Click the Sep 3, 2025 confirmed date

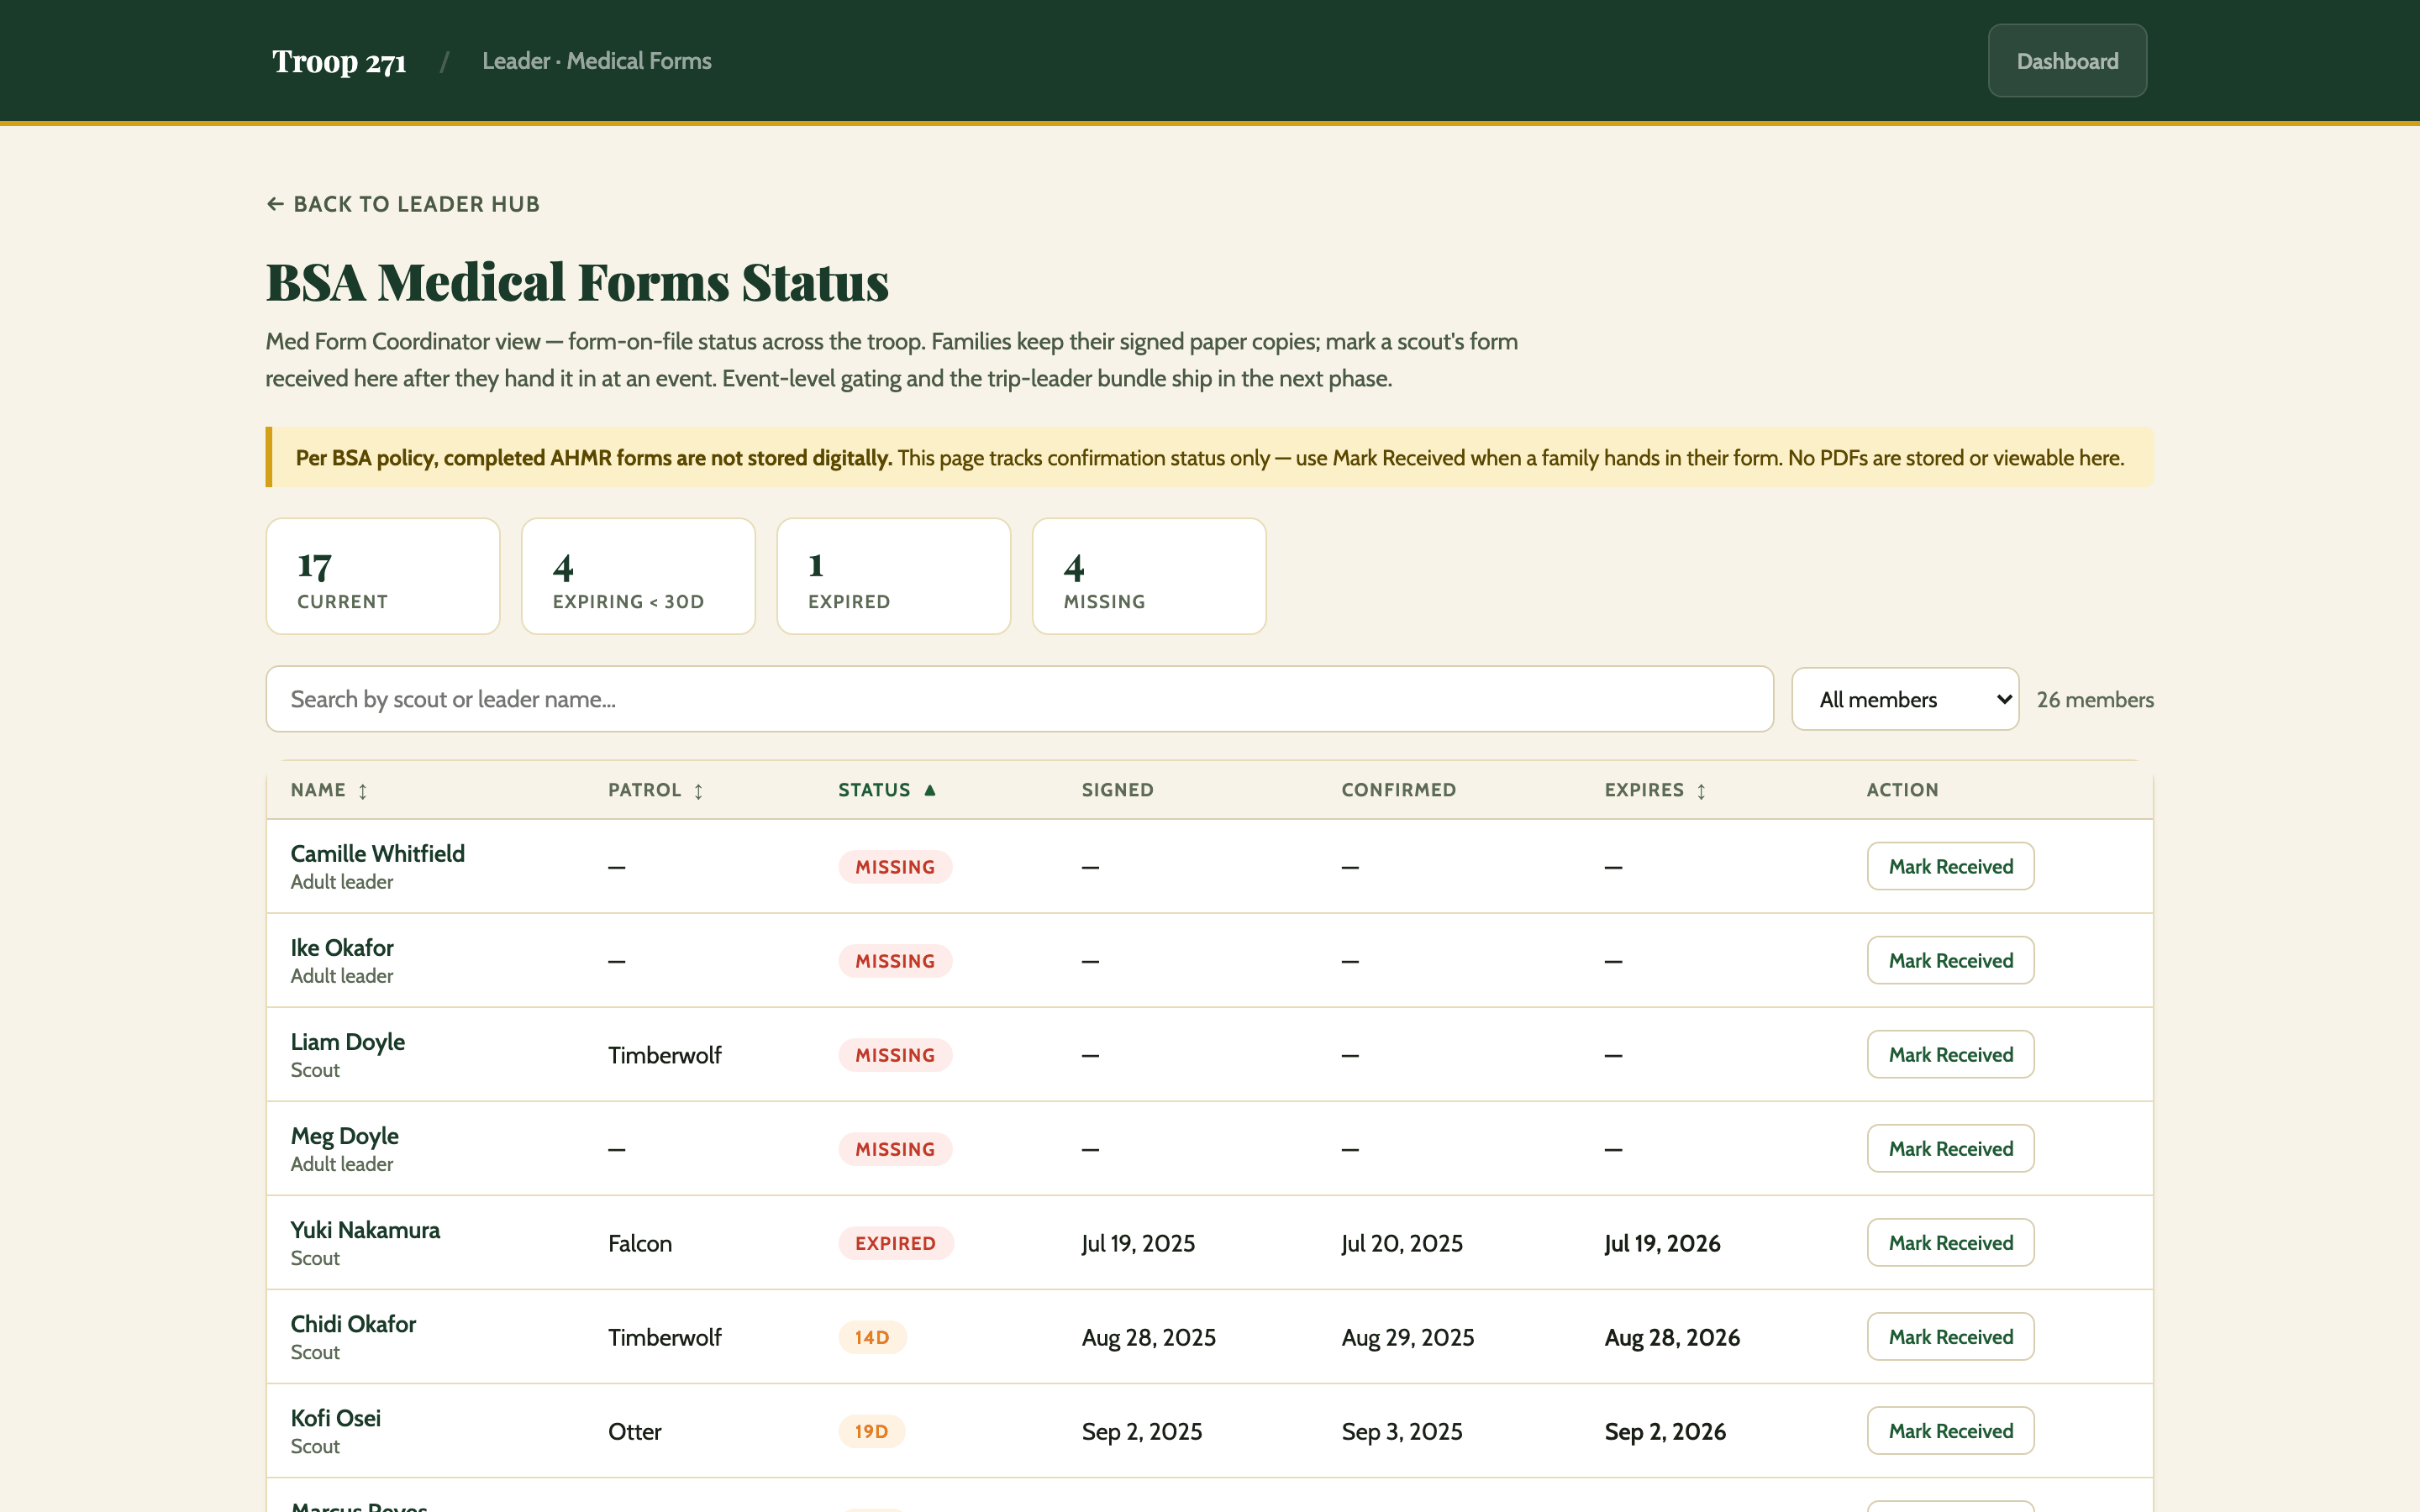point(1402,1431)
